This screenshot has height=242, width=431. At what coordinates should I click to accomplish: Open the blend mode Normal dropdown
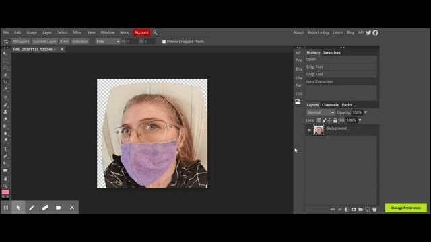click(321, 112)
